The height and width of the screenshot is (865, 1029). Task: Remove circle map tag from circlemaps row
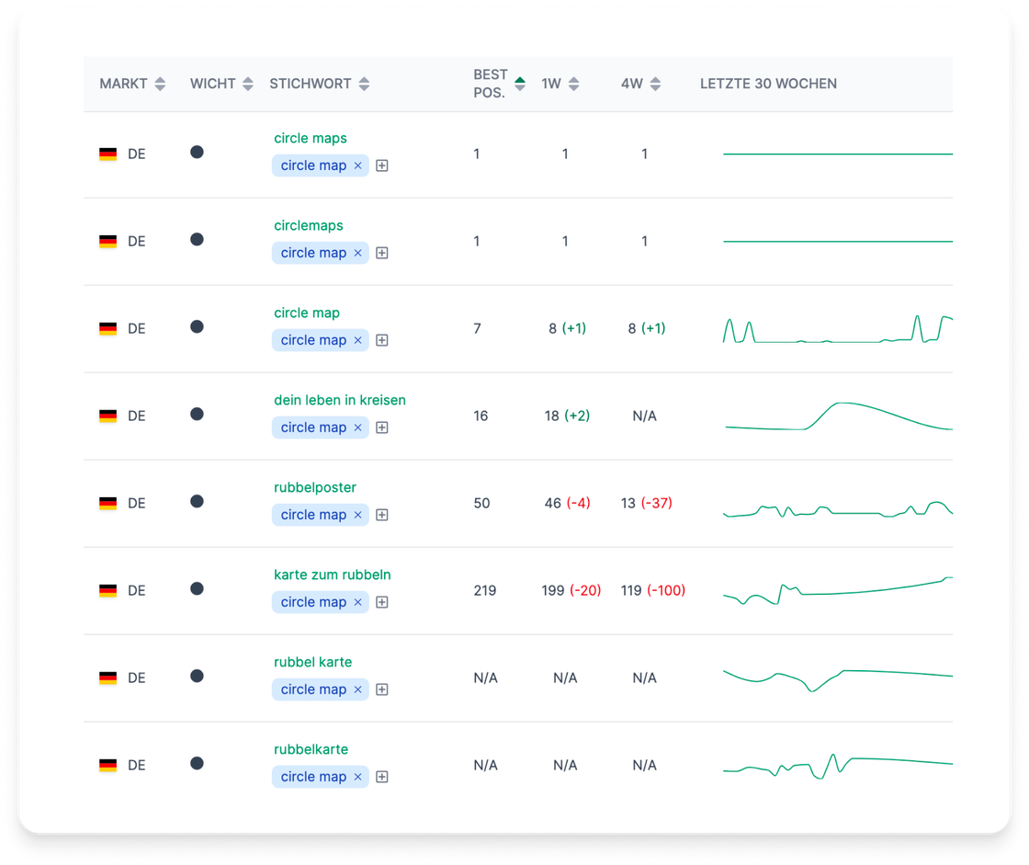[357, 253]
